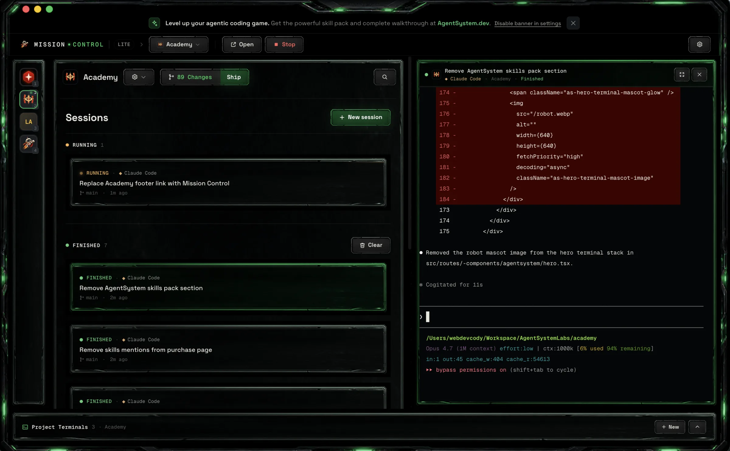Click the RUNNING section header
Screen dimensions: 730x451
[x=85, y=145]
